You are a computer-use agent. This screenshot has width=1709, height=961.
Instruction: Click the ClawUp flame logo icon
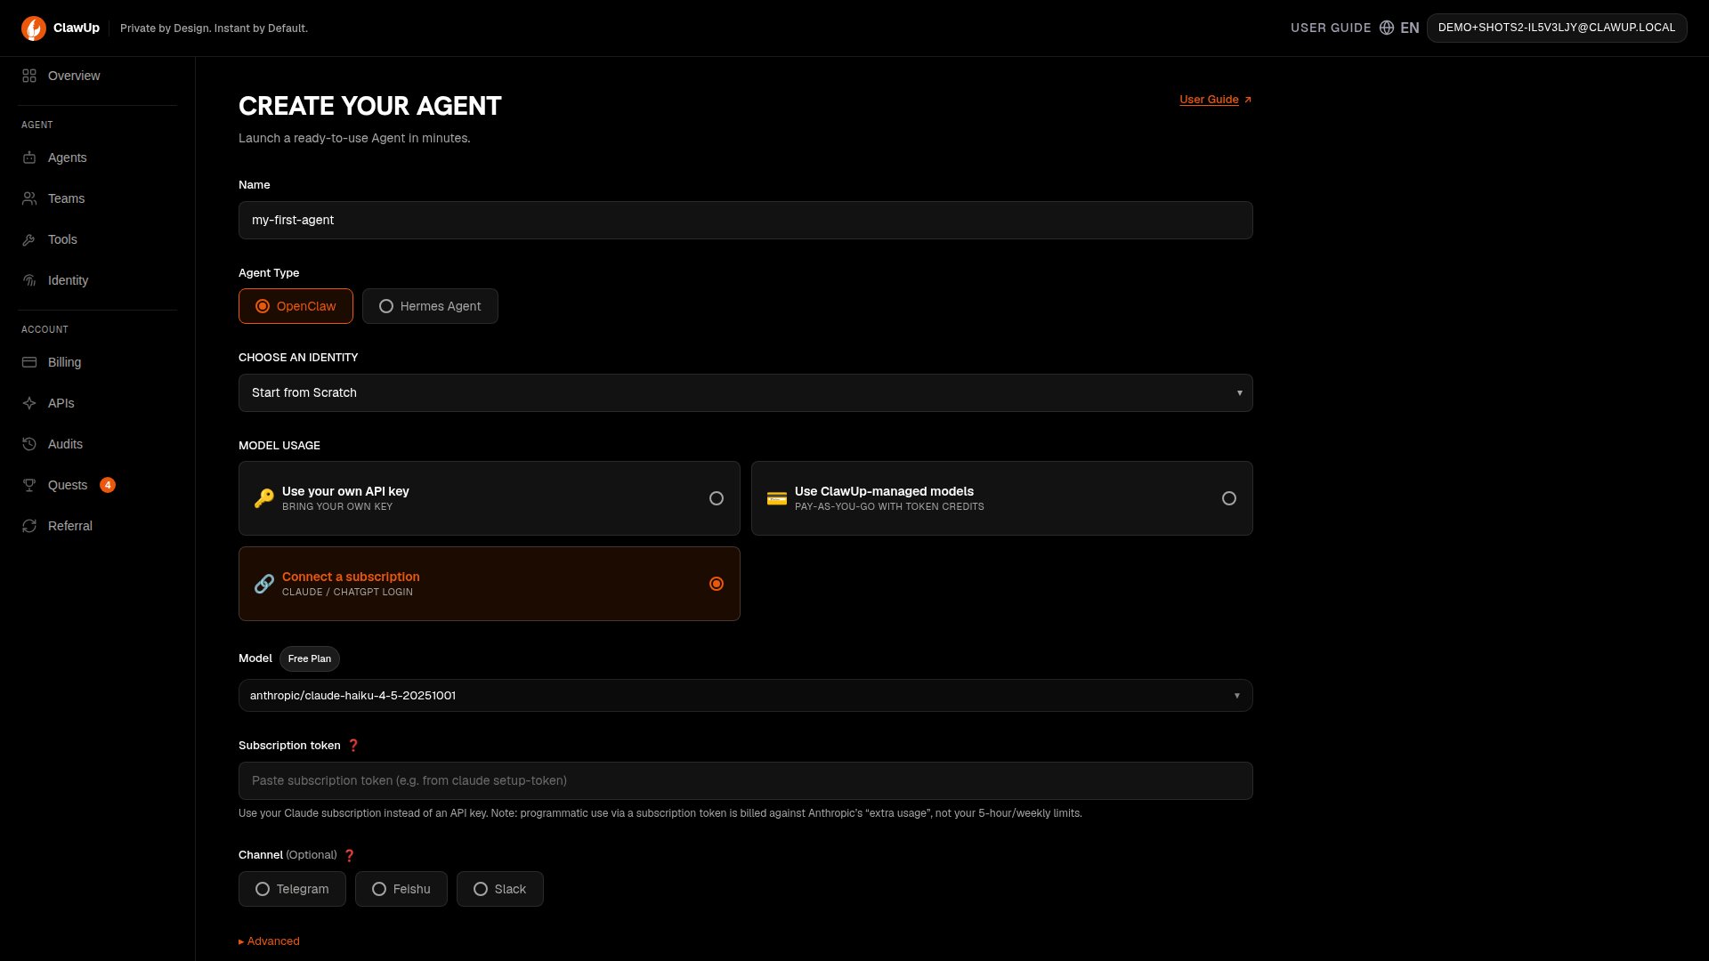(34, 28)
